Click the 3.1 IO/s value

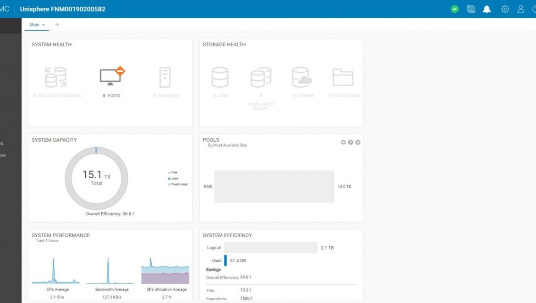(57, 297)
